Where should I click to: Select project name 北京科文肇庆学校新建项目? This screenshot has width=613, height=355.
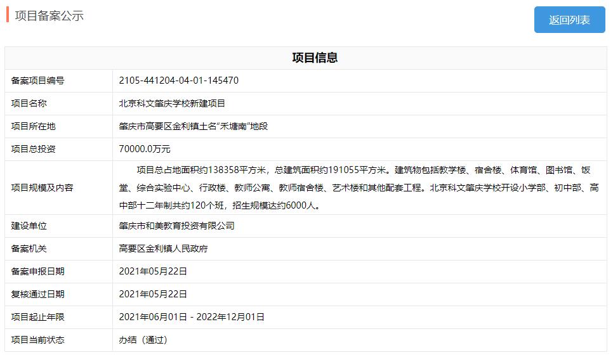click(172, 103)
